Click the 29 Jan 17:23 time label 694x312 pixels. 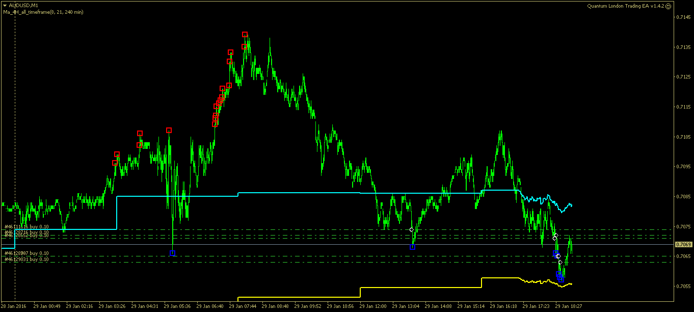coord(536,306)
